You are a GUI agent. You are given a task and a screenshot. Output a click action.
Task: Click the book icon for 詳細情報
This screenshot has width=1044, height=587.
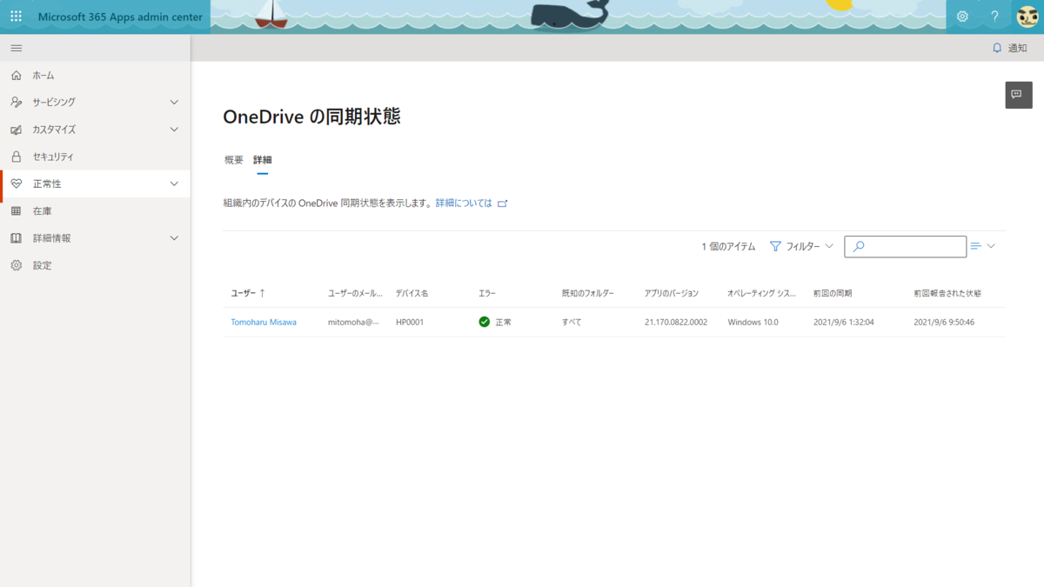click(x=16, y=238)
